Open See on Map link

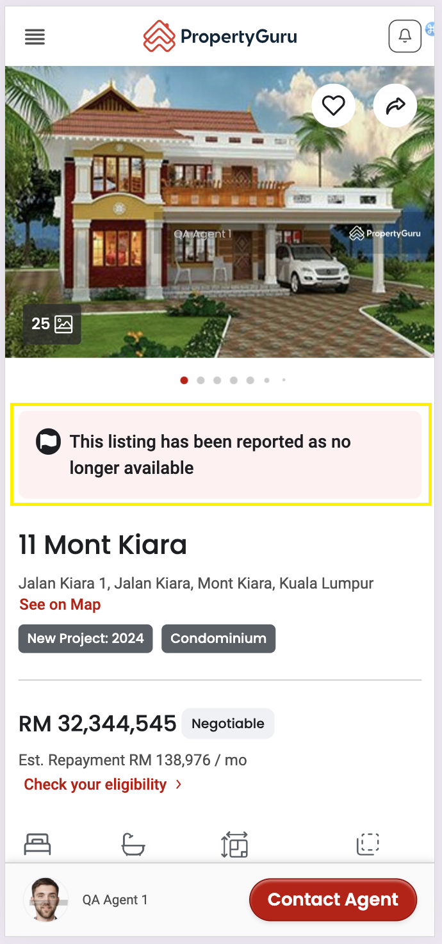point(60,605)
